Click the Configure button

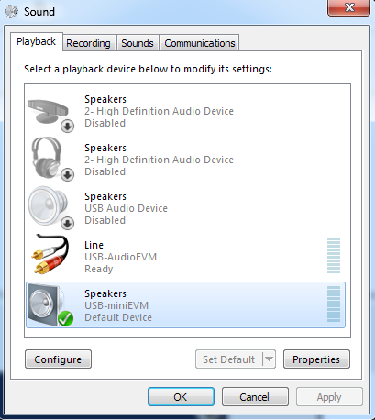(58, 359)
